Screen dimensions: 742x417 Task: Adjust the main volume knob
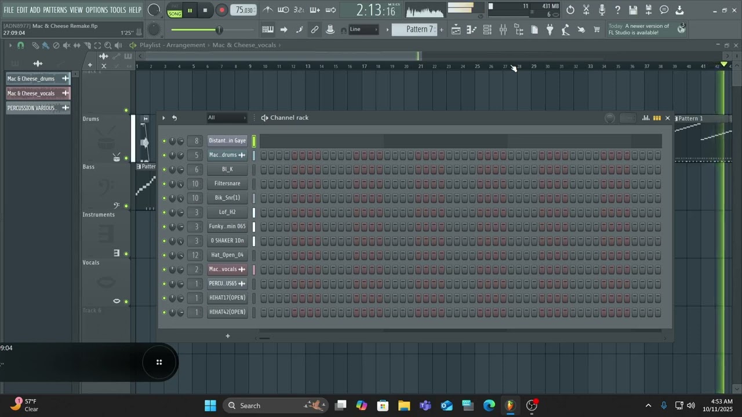point(154,10)
